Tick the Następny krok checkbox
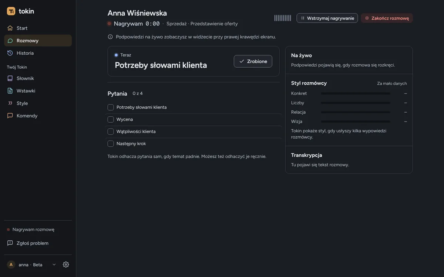The image size is (444, 277). click(x=111, y=144)
